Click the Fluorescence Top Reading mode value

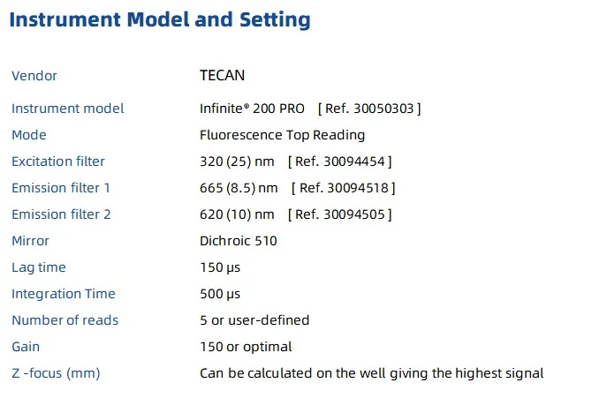283,135
